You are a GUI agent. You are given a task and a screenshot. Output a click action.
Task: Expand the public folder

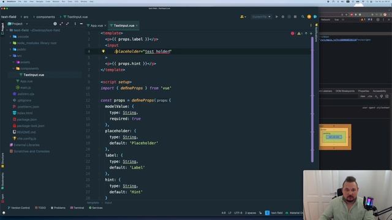11,50
